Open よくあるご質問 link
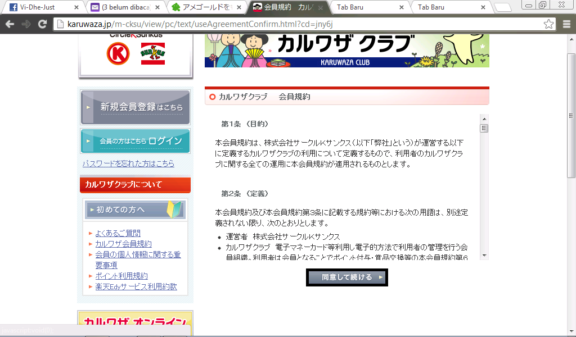Screen dimensions: 576x337 (x=118, y=233)
